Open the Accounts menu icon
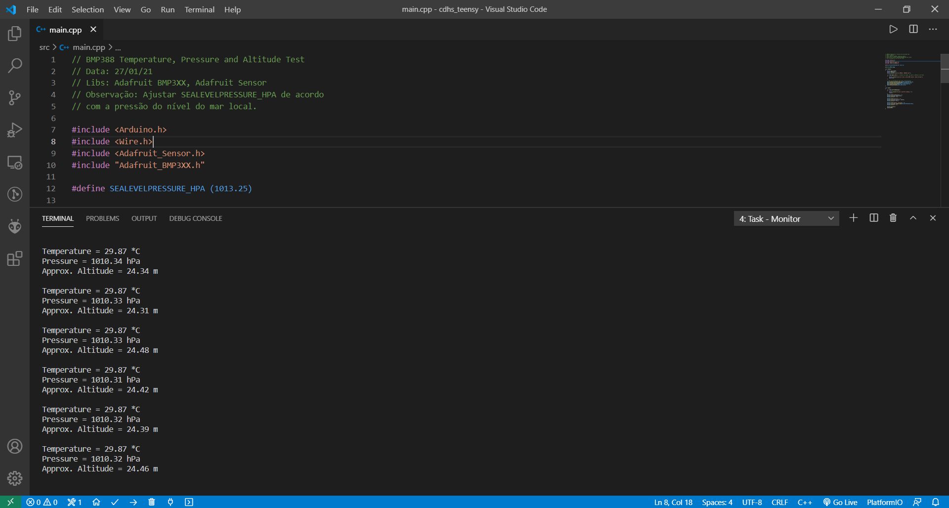 15,446
